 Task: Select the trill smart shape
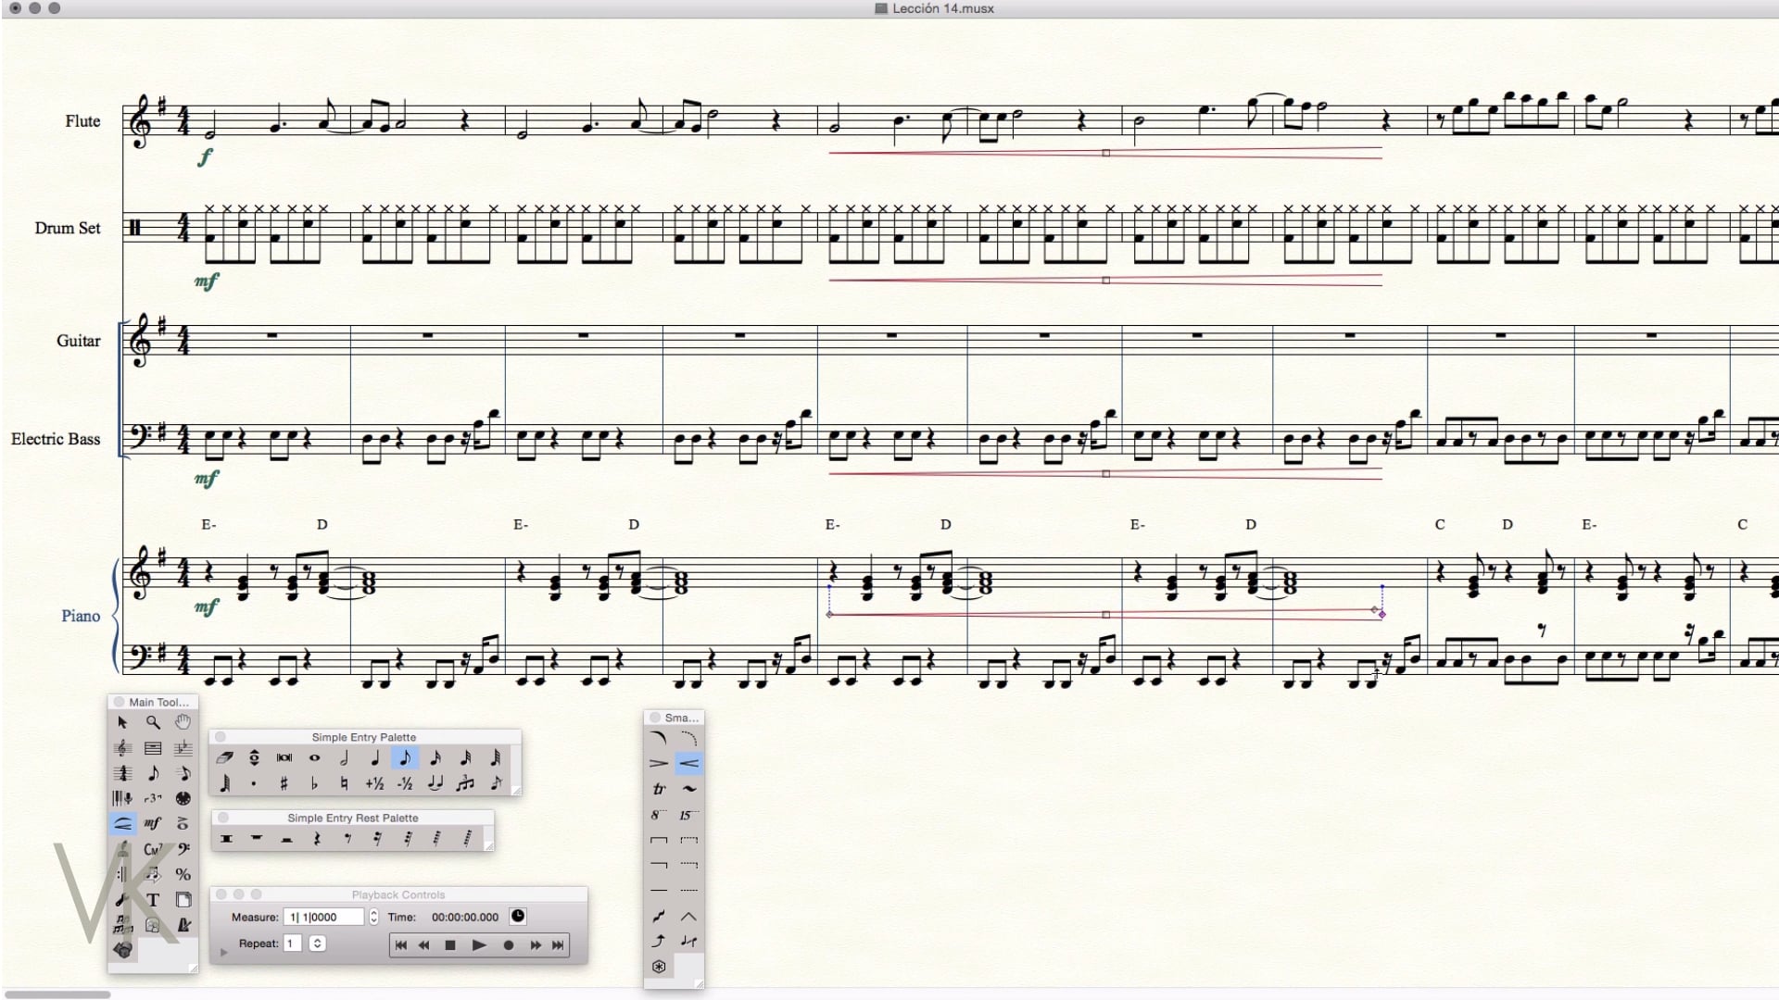point(659,789)
